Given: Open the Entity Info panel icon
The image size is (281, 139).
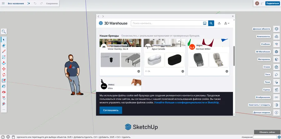Looking at the screenshot, I should pyautogui.click(x=276, y=29).
